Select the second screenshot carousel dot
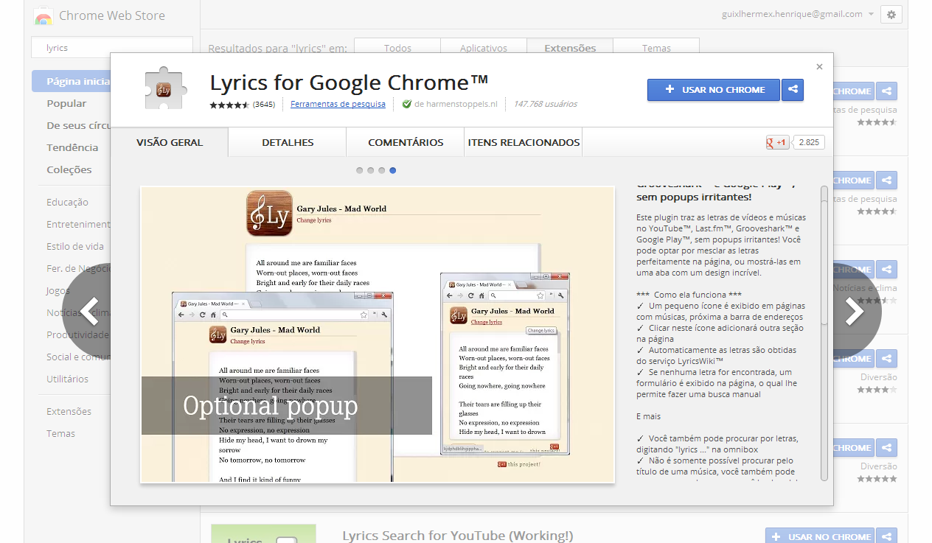This screenshot has width=932, height=543. pos(371,170)
